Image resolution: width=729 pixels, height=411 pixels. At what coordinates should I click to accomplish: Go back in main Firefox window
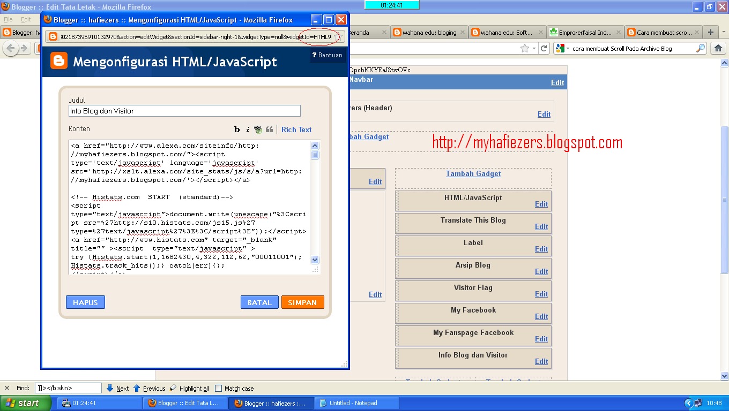[x=11, y=48]
